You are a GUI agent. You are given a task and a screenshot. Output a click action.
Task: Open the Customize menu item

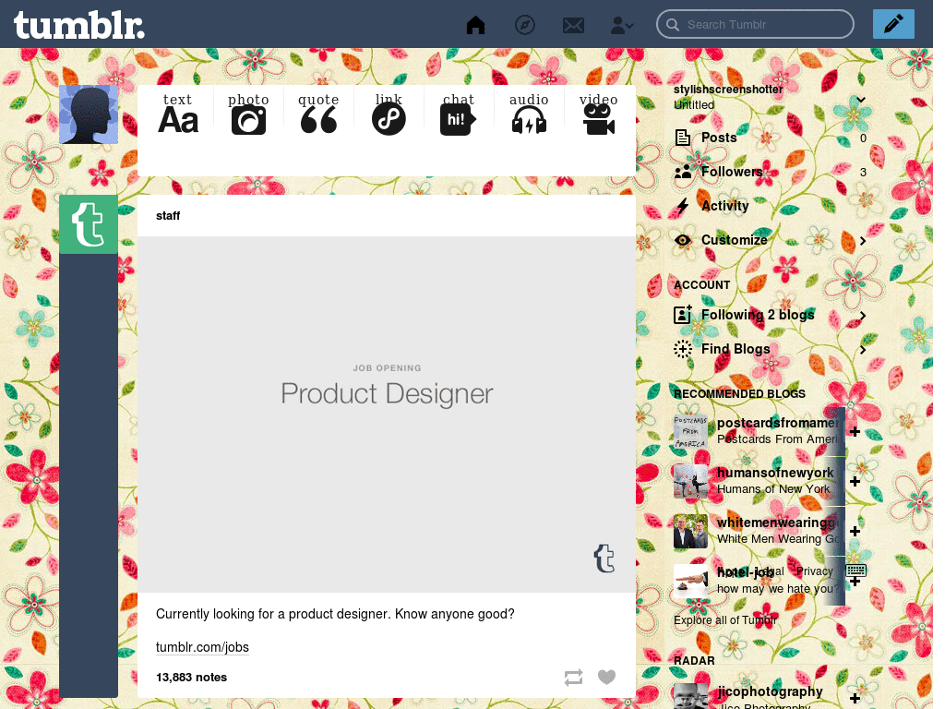(771, 240)
